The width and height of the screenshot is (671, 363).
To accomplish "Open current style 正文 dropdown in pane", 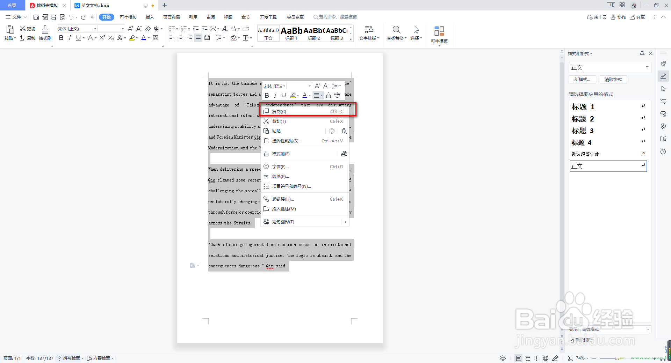I will [x=647, y=67].
